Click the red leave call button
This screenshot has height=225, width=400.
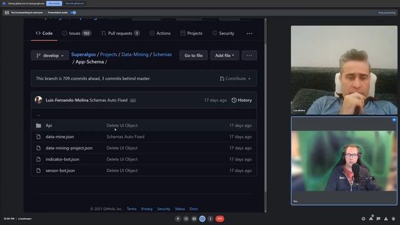[x=219, y=219]
